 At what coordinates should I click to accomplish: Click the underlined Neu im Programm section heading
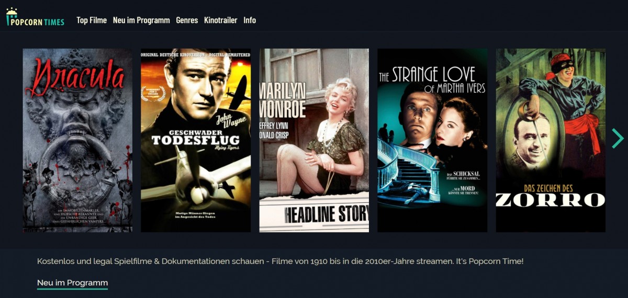72,283
